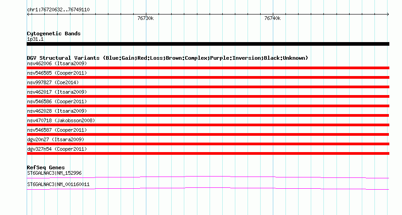Click red bar under nsv997827
This screenshot has height=215, width=402.
(x=208, y=87)
